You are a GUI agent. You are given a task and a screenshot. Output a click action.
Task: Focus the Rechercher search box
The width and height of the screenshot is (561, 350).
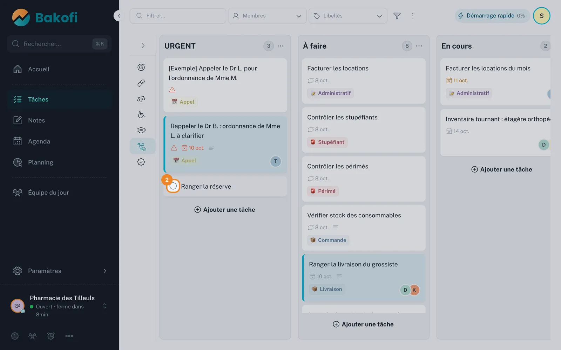pos(59,44)
